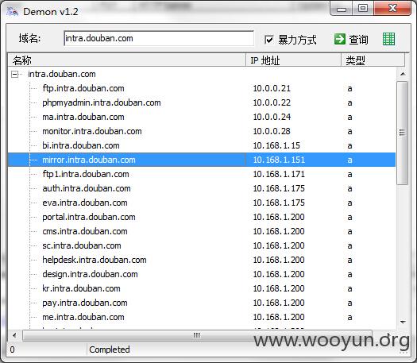Click IP address 10.0.0.22
This screenshot has height=363, width=417.
click(272, 102)
